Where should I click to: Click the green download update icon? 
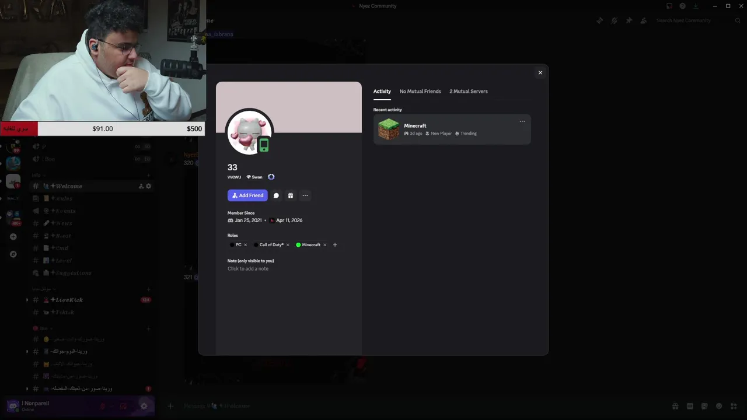click(696, 6)
